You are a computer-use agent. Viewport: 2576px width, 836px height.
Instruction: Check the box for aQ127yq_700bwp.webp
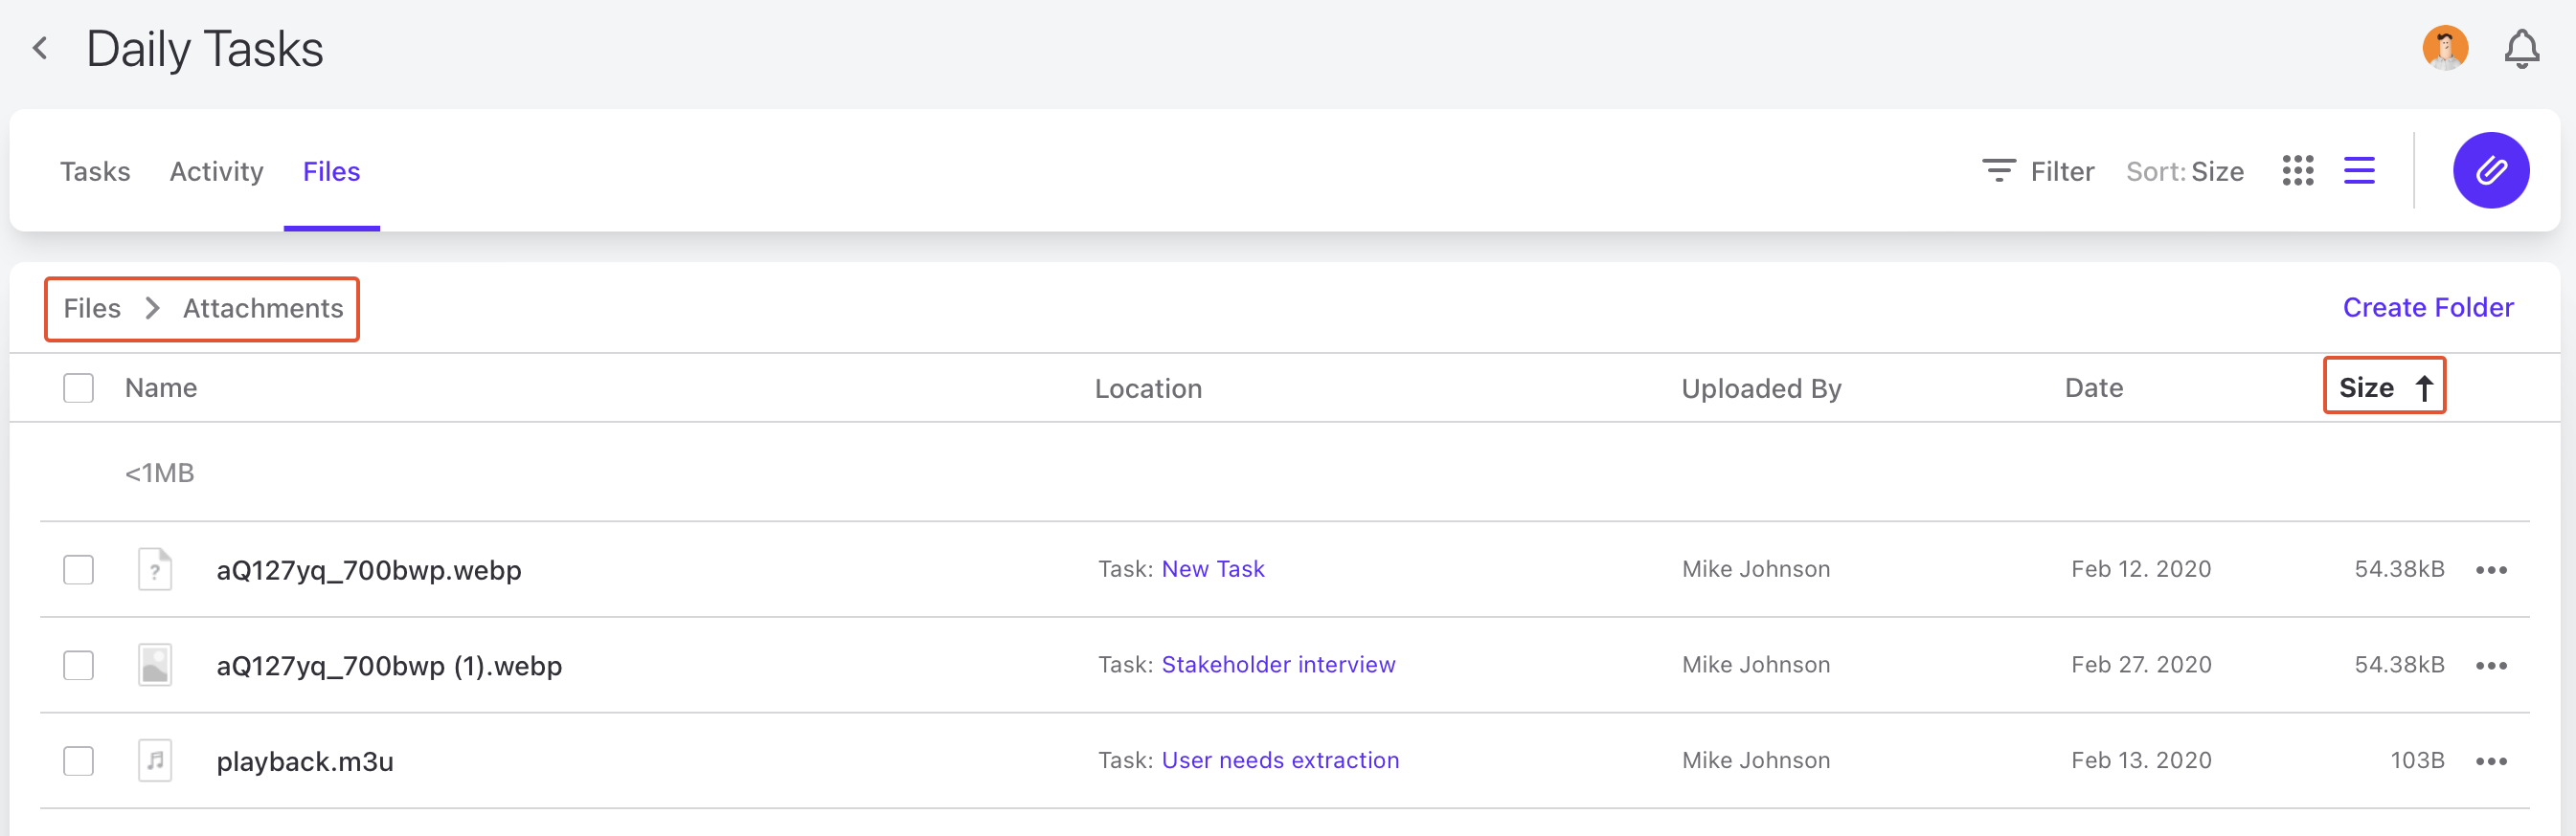pos(78,569)
